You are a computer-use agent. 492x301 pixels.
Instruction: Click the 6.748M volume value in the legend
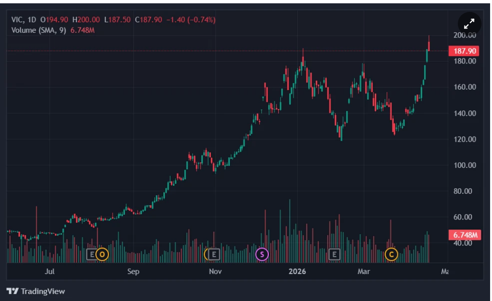point(82,30)
